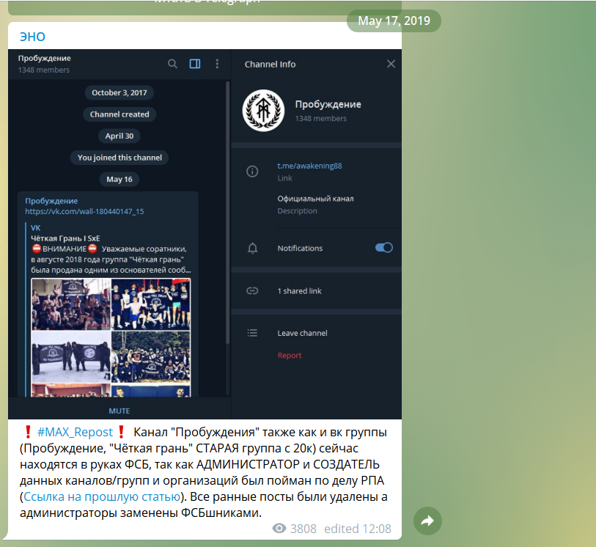Click the May 17, 2019 date badge
This screenshot has width=596, height=547.
[x=394, y=21]
